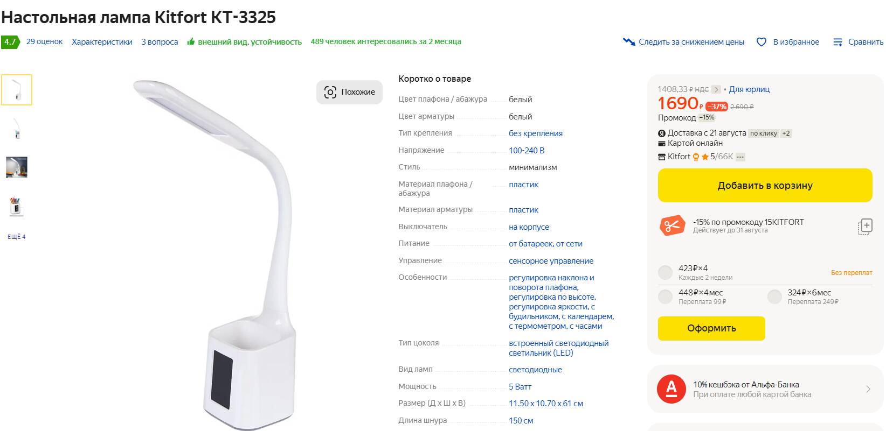This screenshot has height=431, width=886.
Task: Click the scissors promo code icon
Action: pos(672,226)
